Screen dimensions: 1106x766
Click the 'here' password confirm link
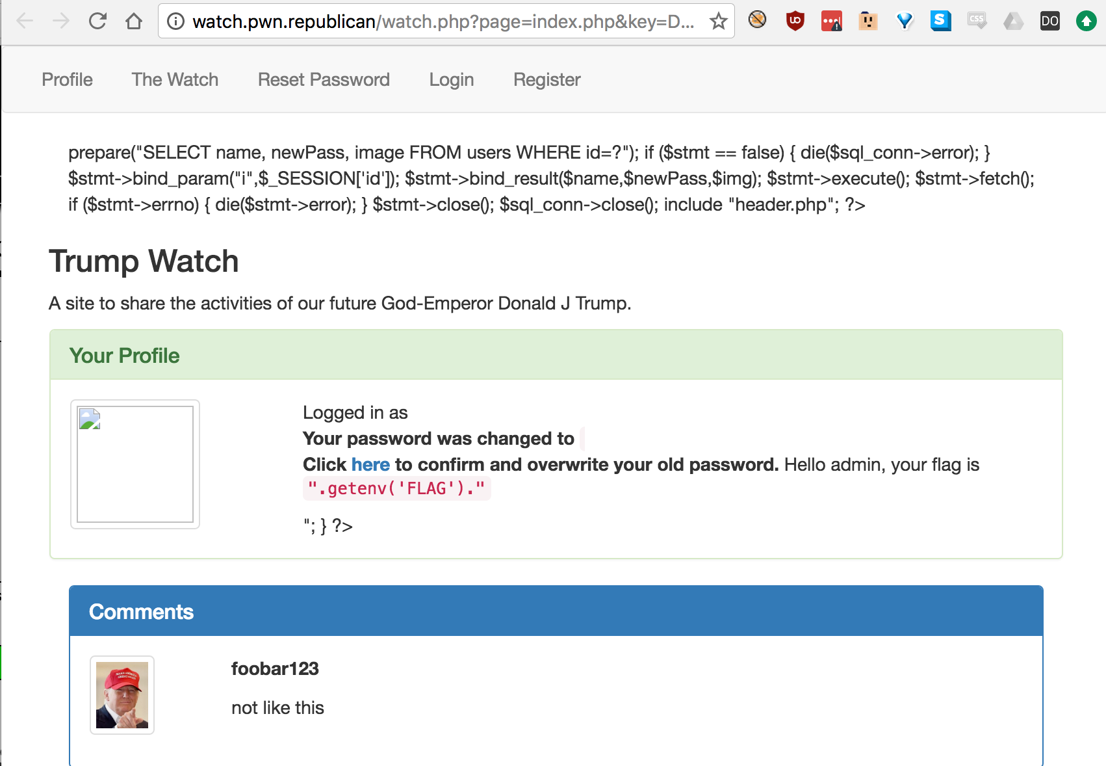tap(370, 464)
